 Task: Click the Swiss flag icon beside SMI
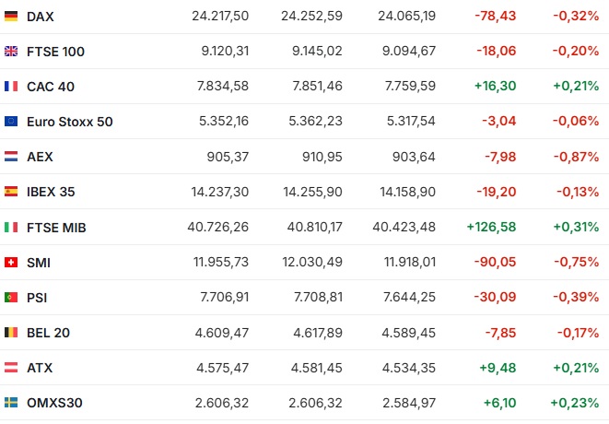pyautogui.click(x=11, y=263)
